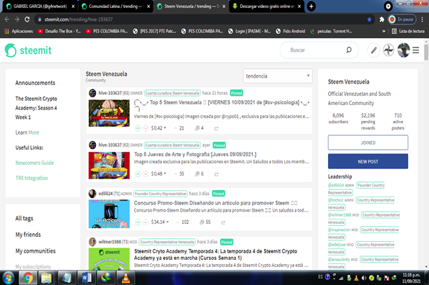Show the 21 votes list
429x285 pixels.
pyautogui.click(x=179, y=128)
